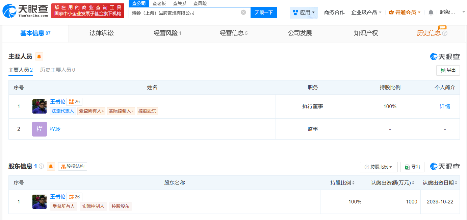The height and width of the screenshot is (220, 467).
Task: Open the 应用 dropdown menu
Action: (x=304, y=13)
